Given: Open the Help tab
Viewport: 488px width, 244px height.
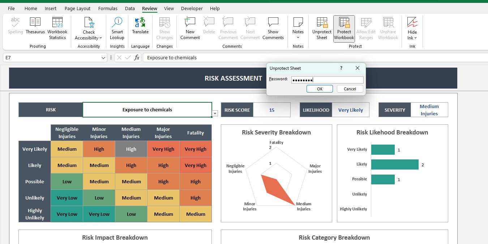Looking at the screenshot, I should 215,8.
